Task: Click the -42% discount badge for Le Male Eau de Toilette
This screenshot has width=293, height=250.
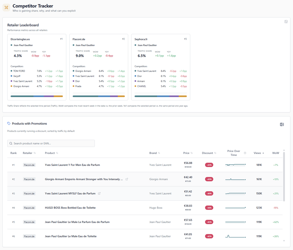Action: (x=209, y=236)
